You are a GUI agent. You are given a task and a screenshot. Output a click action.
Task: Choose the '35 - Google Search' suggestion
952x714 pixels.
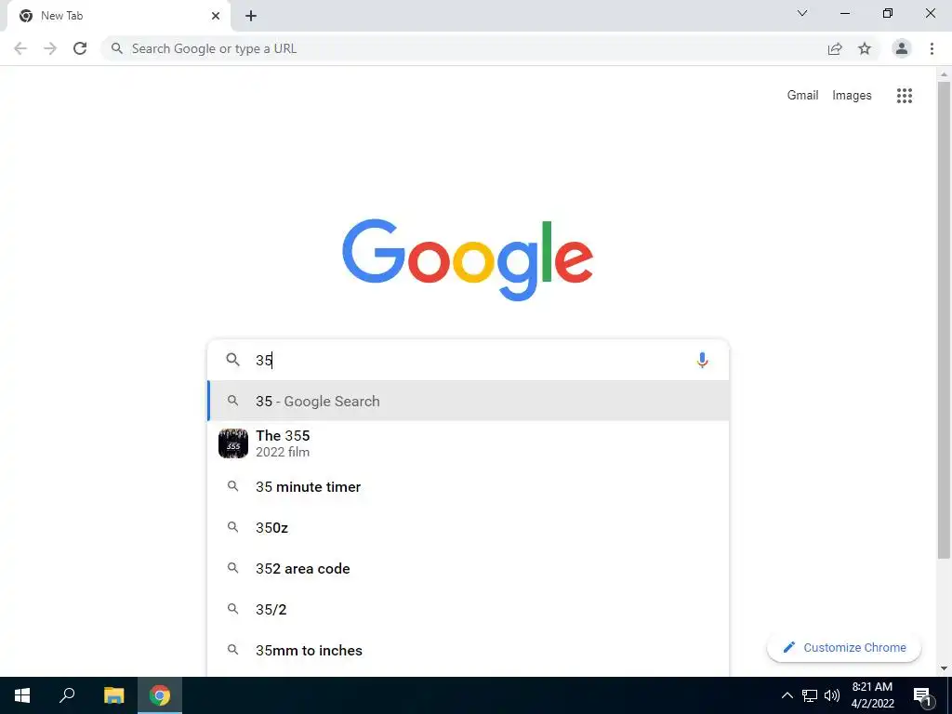coord(469,401)
